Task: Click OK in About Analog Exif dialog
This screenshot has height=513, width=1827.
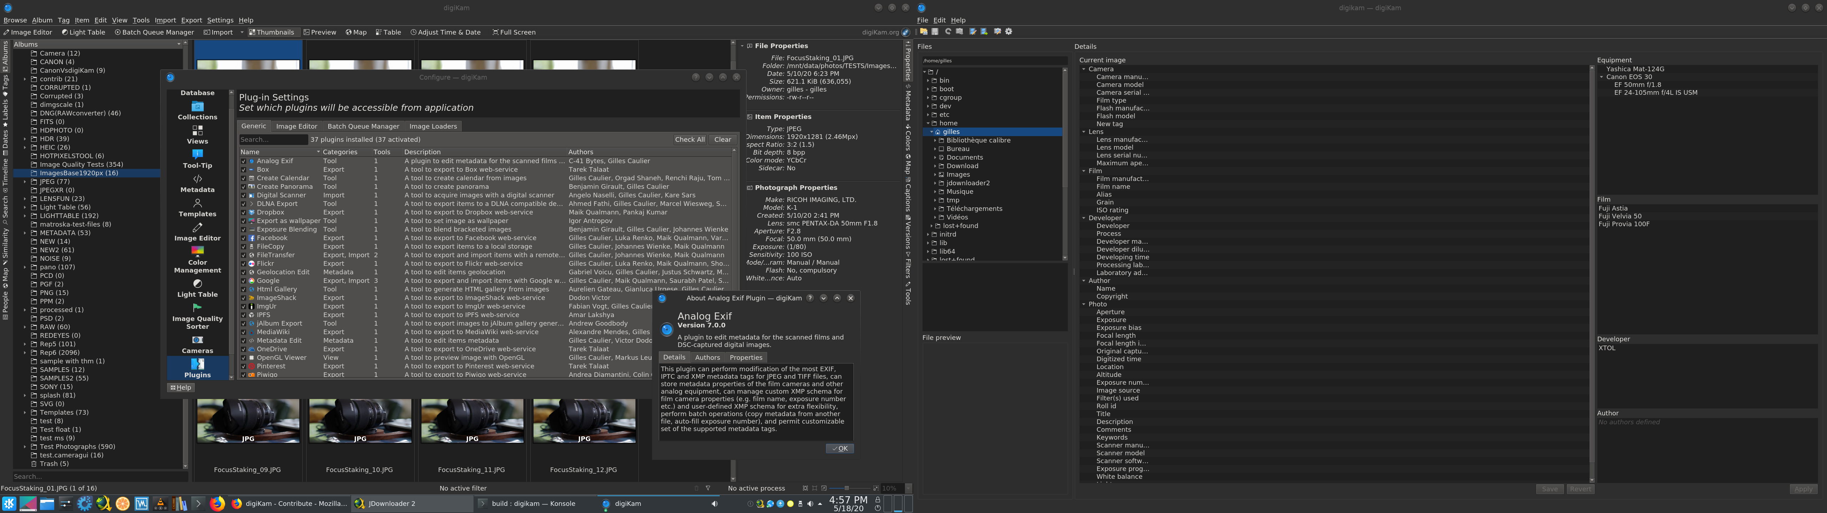Action: coord(840,449)
